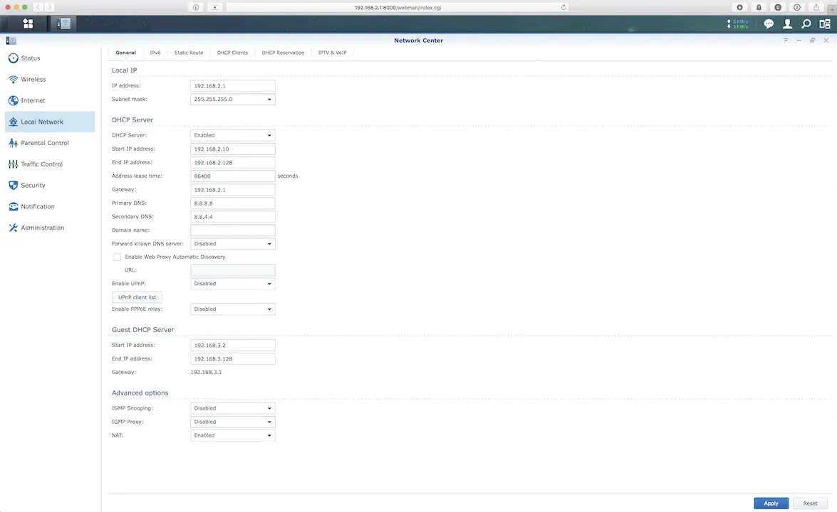Open the Static Route tab
The image size is (837, 512).
(x=189, y=53)
